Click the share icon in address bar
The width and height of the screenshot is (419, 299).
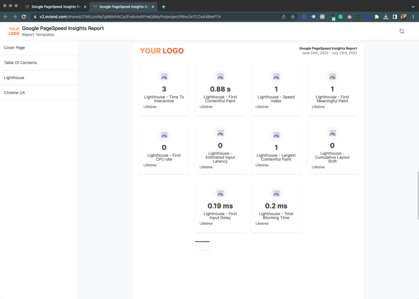click(x=284, y=17)
